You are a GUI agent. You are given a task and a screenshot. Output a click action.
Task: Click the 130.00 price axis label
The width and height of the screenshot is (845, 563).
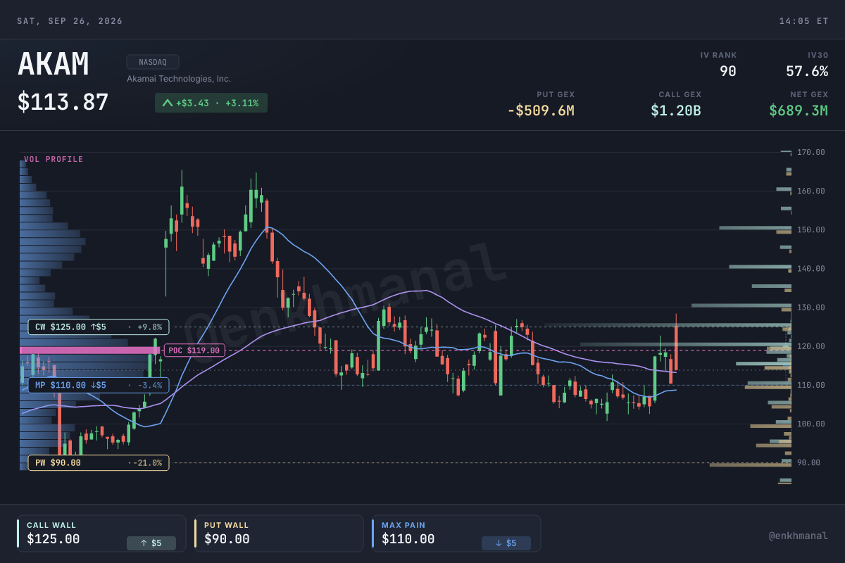coord(810,308)
